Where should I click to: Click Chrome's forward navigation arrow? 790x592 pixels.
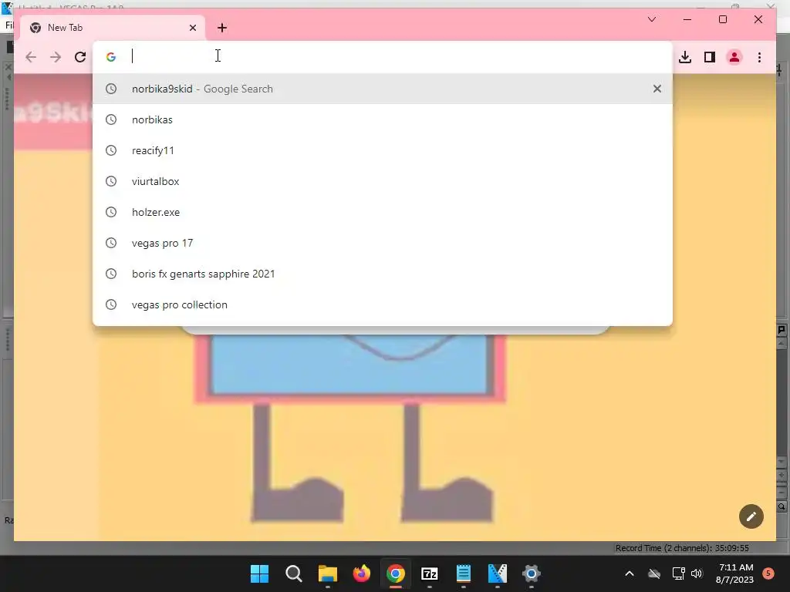tap(56, 57)
